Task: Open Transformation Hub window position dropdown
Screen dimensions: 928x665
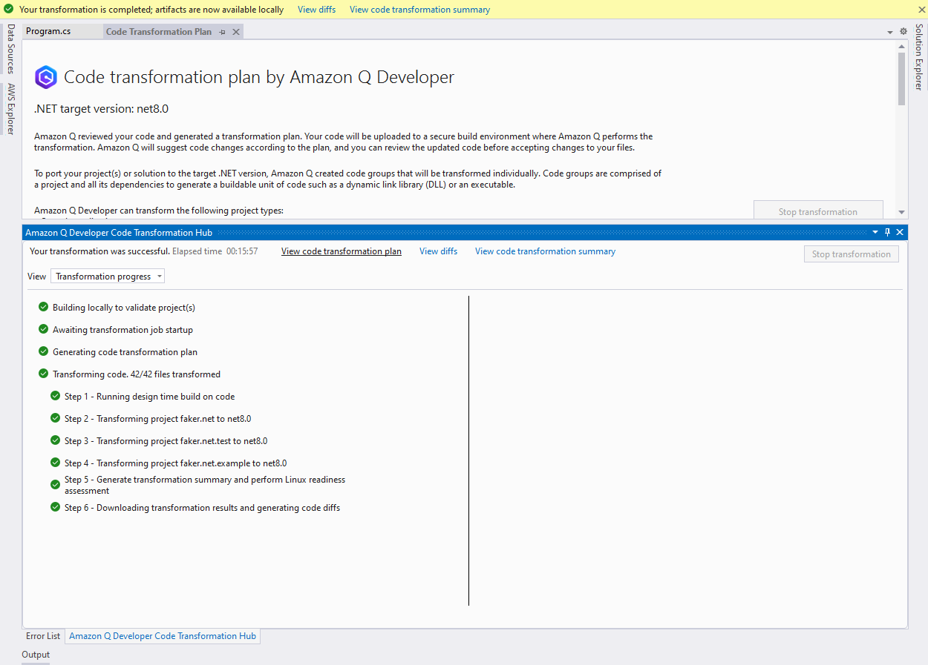Action: pyautogui.click(x=875, y=232)
